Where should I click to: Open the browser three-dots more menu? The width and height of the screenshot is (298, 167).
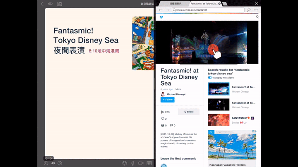(256, 10)
